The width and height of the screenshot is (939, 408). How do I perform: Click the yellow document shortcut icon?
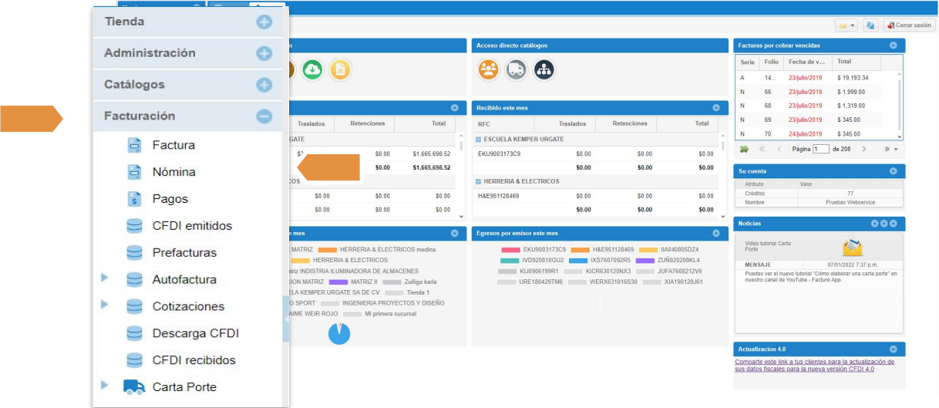click(x=340, y=69)
